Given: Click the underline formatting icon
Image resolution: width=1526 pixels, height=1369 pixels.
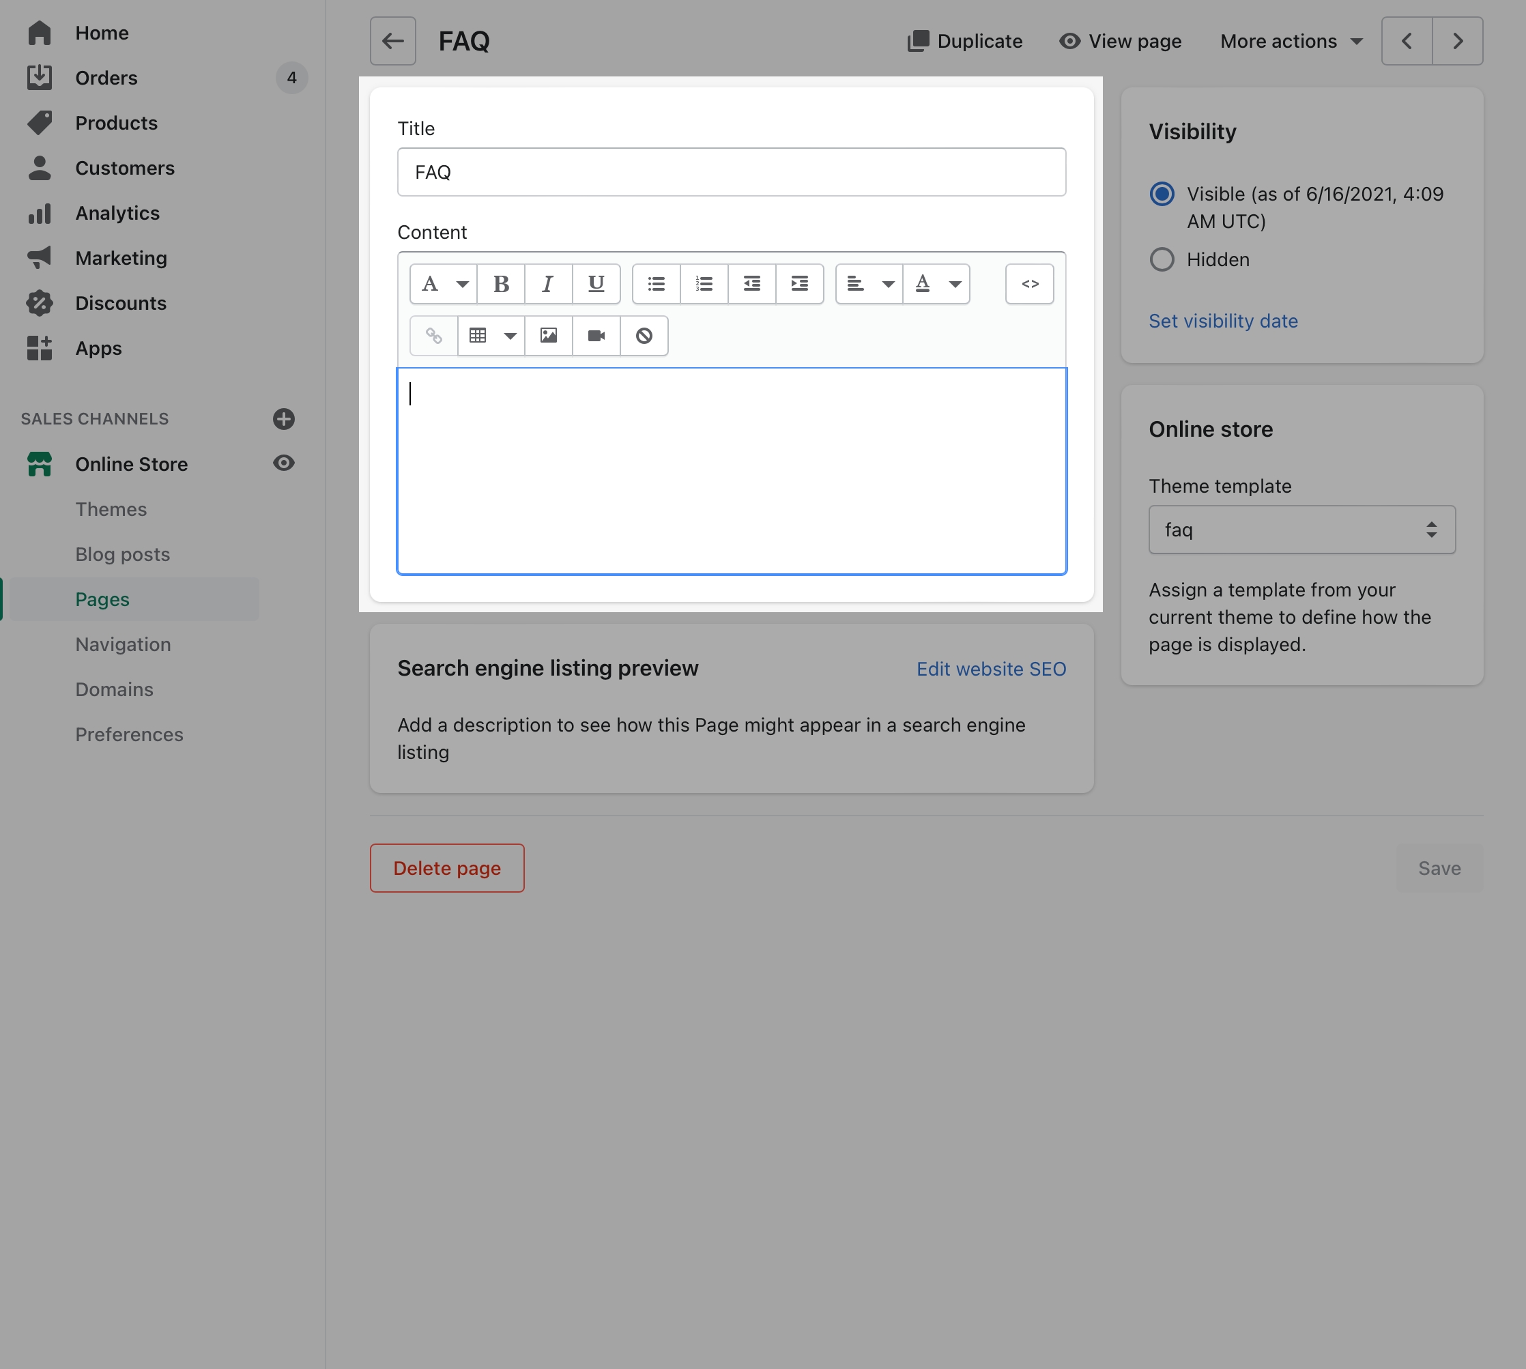Looking at the screenshot, I should pos(596,285).
